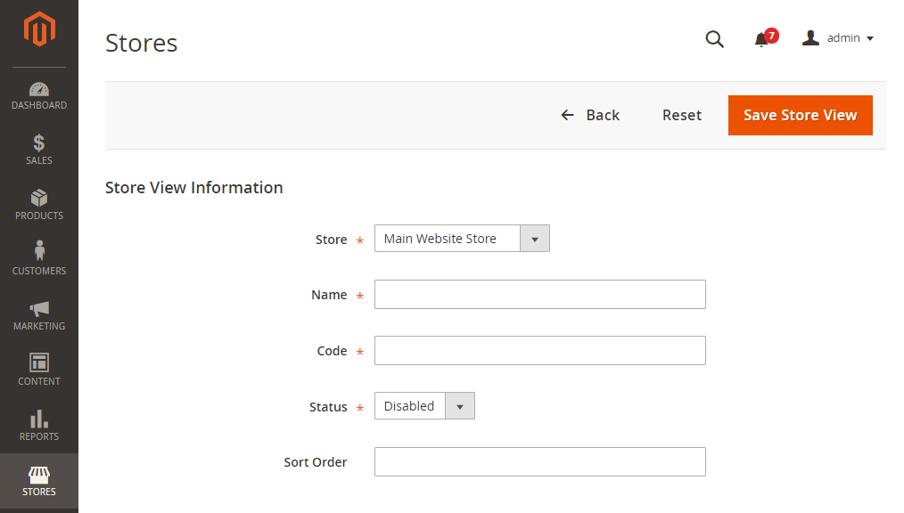904x513 pixels.
Task: Open the Marketing megaphone icon
Action: click(x=39, y=308)
